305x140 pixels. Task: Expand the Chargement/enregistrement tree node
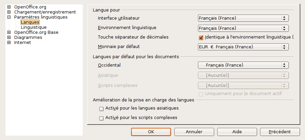coord(9,12)
